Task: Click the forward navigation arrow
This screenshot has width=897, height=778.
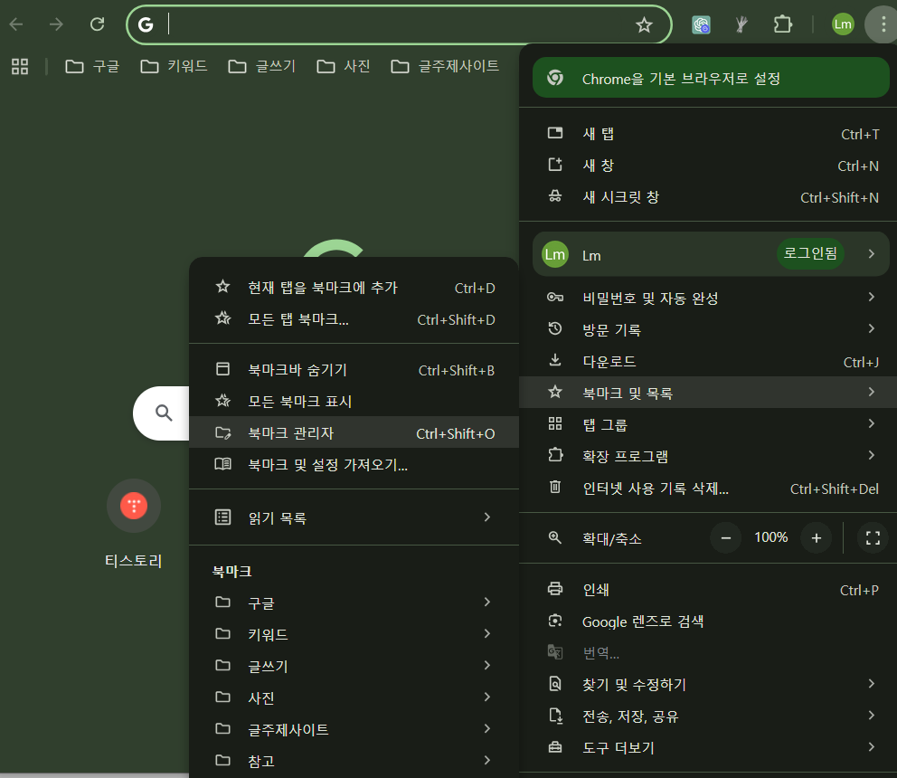Action: pyautogui.click(x=56, y=24)
